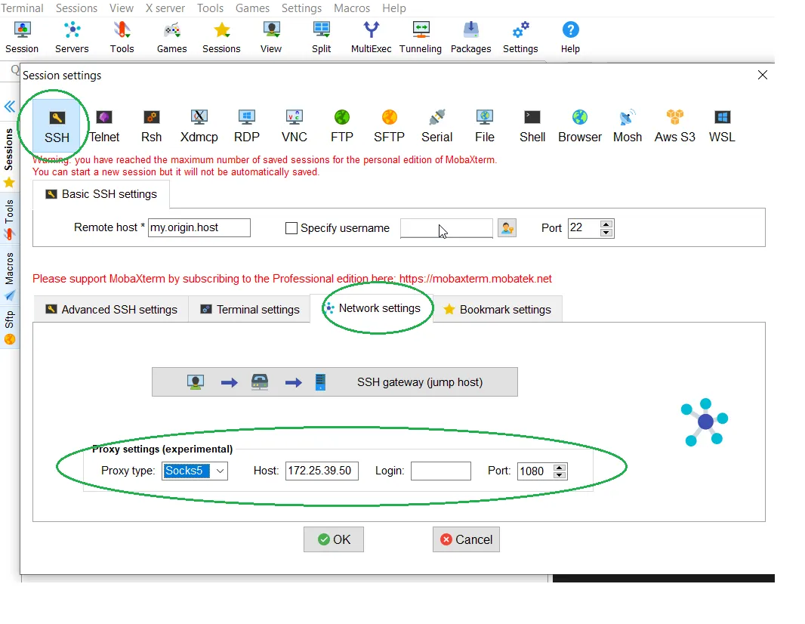Image resolution: width=805 pixels, height=624 pixels.
Task: Decrease the SSH port value
Action: [x=606, y=232]
